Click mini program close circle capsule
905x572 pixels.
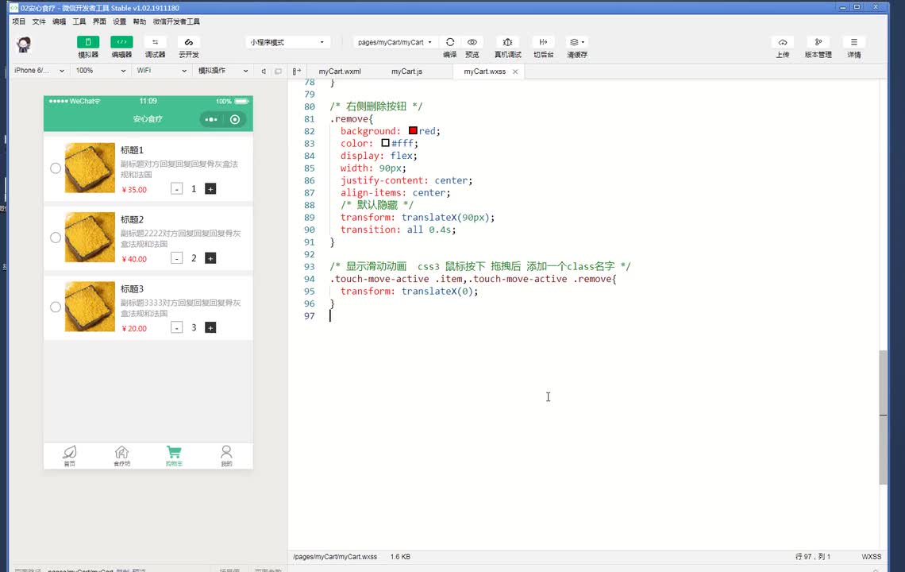[235, 120]
